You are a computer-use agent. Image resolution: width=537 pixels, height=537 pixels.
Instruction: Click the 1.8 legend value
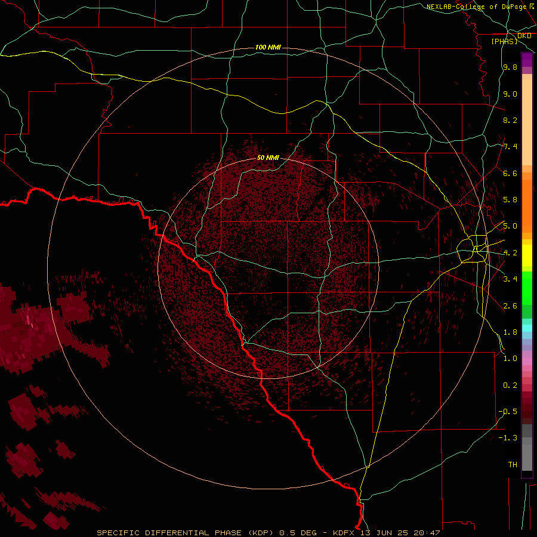510,332
